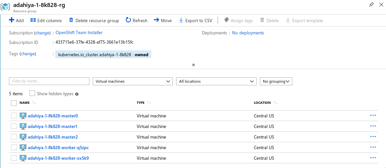Refresh the resource list

(x=136, y=21)
